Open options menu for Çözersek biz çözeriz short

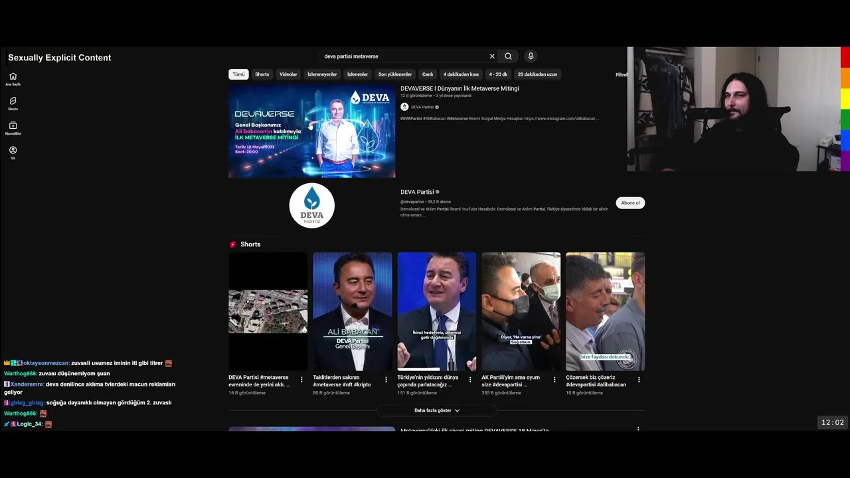639,380
